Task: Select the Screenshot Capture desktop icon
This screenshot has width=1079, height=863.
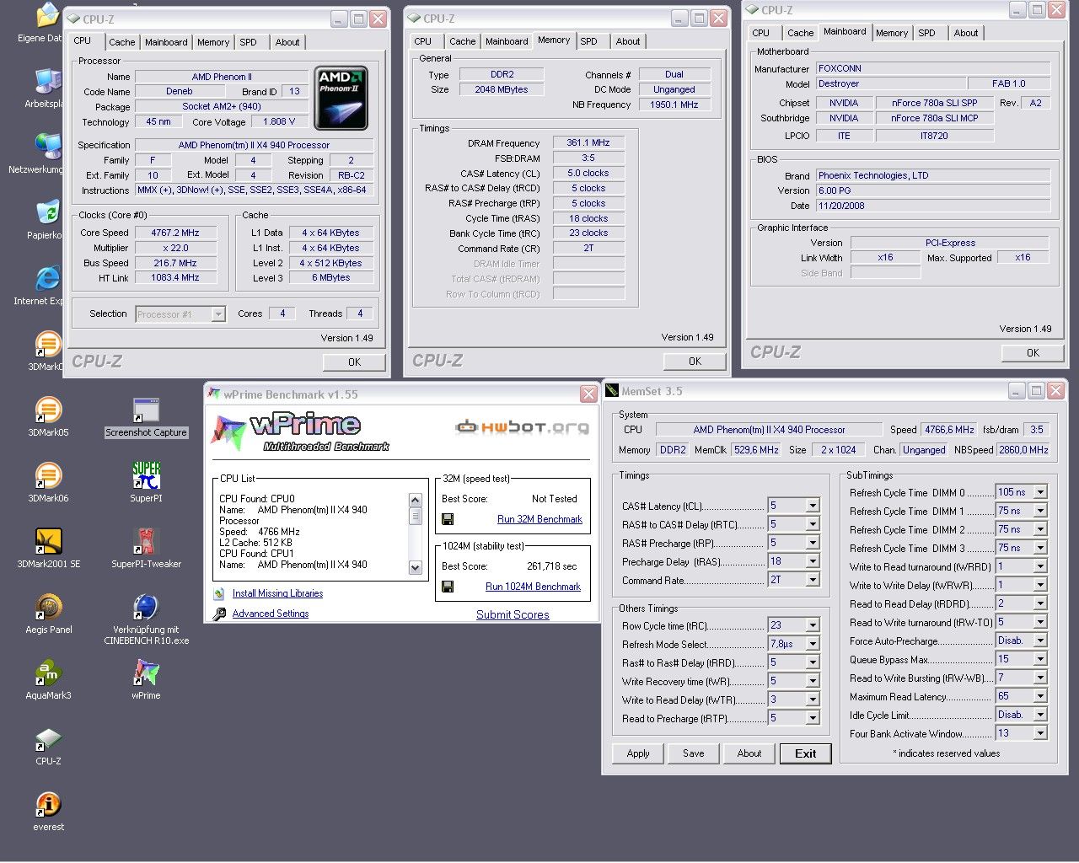Action: pos(146,410)
